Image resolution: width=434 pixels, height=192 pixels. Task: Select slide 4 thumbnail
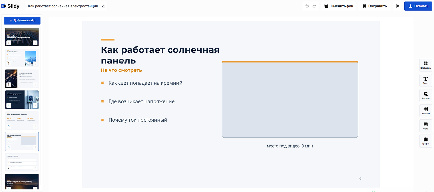22,100
